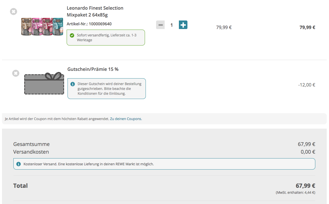
Task: Click the green checkmark availability icon
Action: tap(72, 36)
